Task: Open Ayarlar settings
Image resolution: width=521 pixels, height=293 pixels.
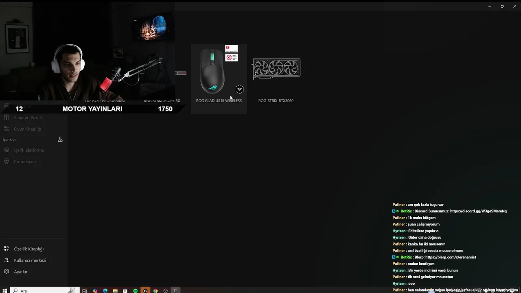Action: [x=20, y=271]
